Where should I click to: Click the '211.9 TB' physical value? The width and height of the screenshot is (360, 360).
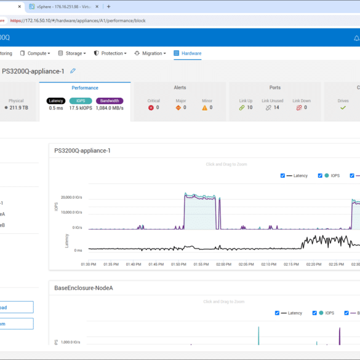[x=19, y=108]
